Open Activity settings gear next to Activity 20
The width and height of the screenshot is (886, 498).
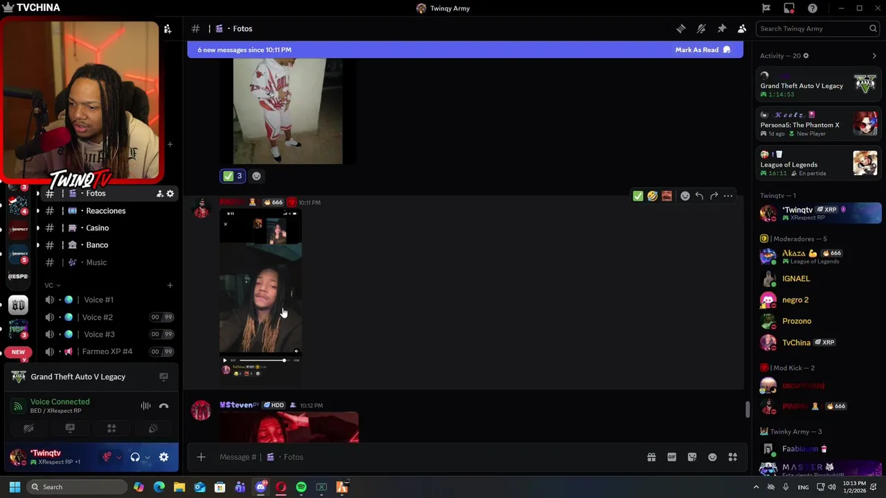tap(806, 56)
